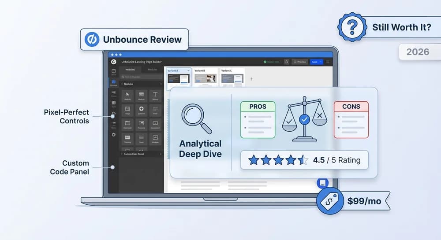This screenshot has height=240, width=441.
Task: Click 'Unbounce Landing Page Builder' title text
Action: point(142,62)
